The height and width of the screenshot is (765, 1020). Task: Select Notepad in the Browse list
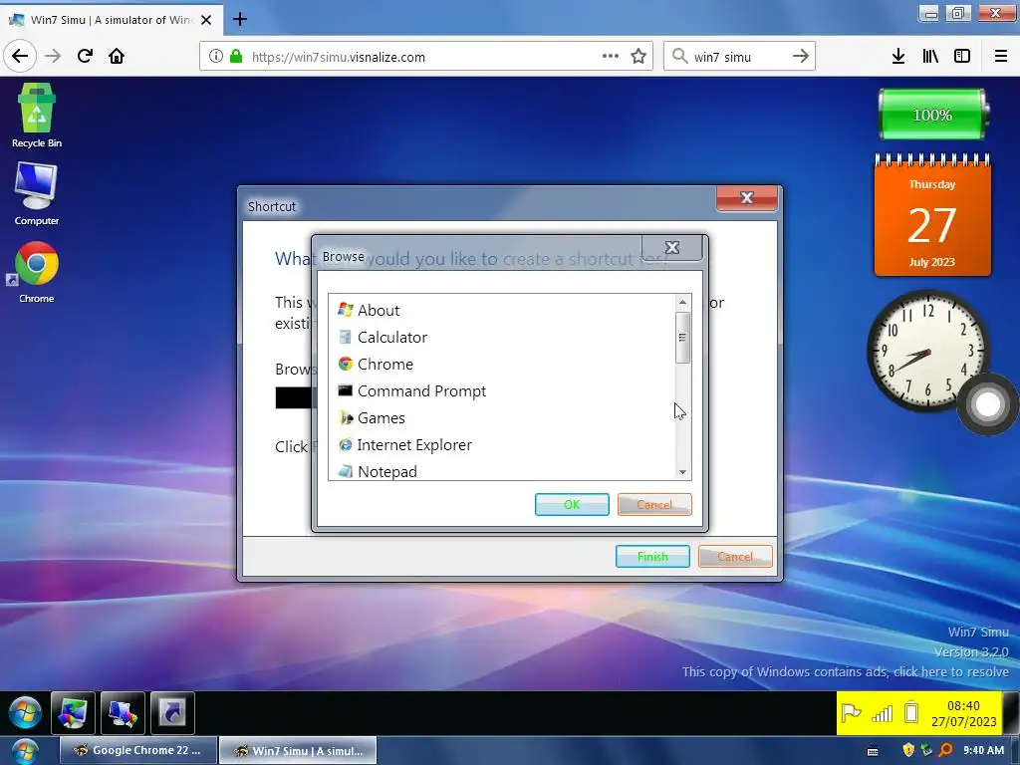coord(502,470)
